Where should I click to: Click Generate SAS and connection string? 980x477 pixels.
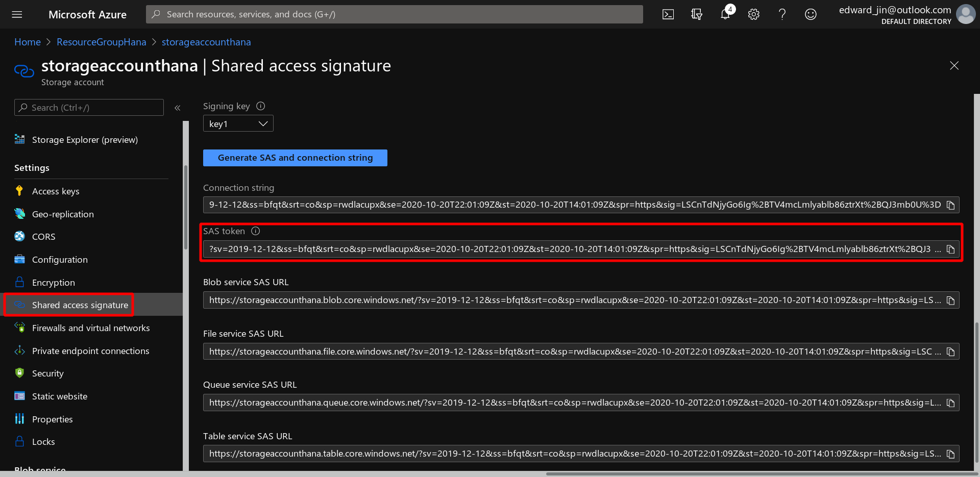coord(295,158)
